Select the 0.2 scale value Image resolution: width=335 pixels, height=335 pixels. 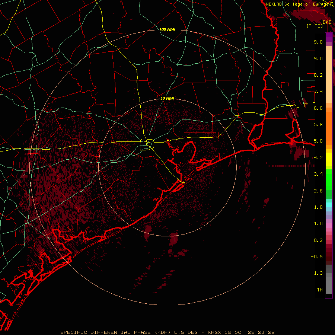coord(318,240)
